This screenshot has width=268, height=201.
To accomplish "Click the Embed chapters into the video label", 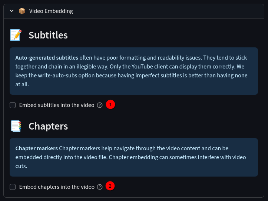I will tap(57, 187).
